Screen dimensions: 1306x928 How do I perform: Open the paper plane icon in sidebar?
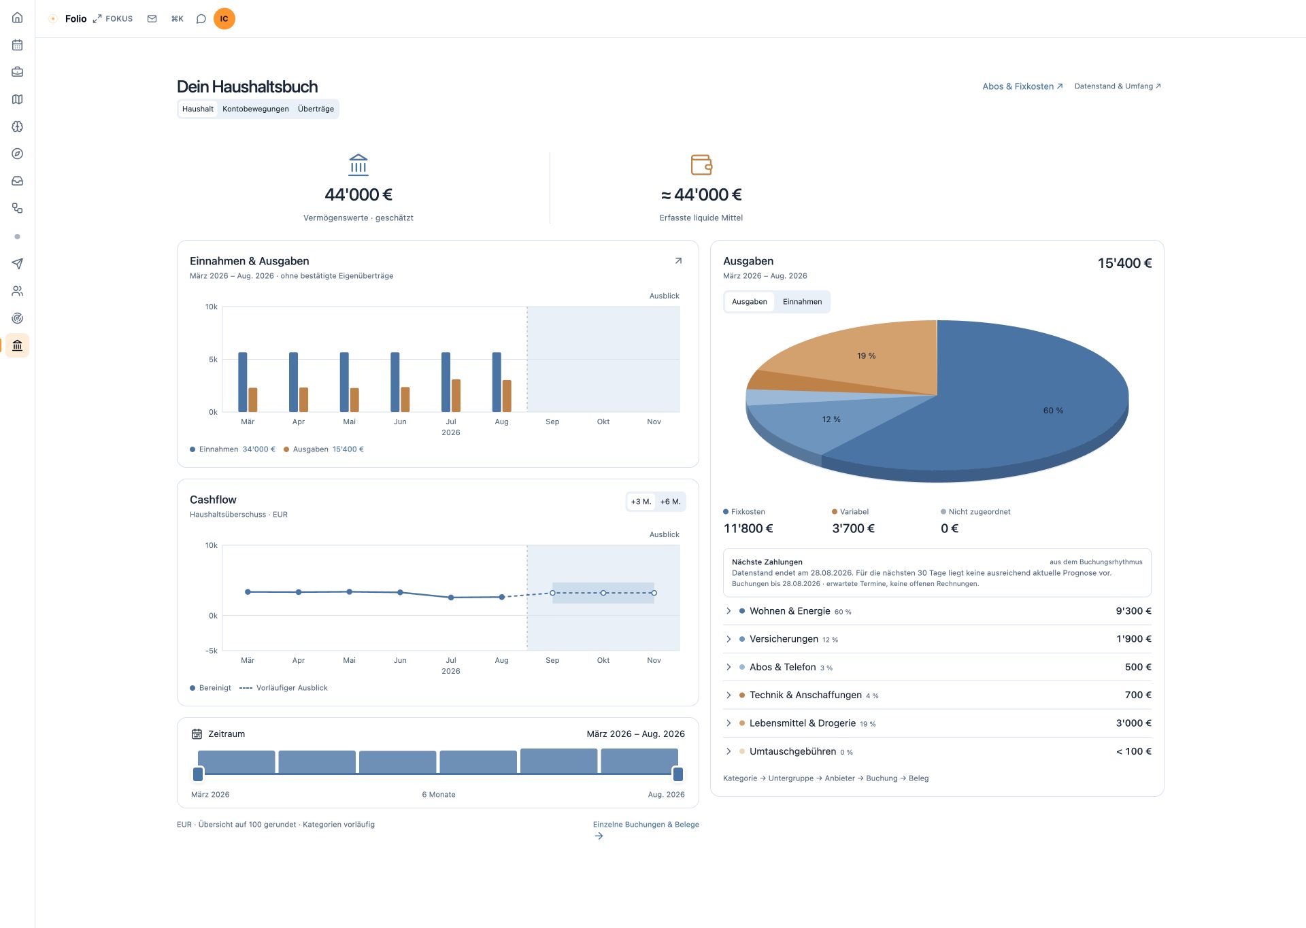tap(18, 264)
